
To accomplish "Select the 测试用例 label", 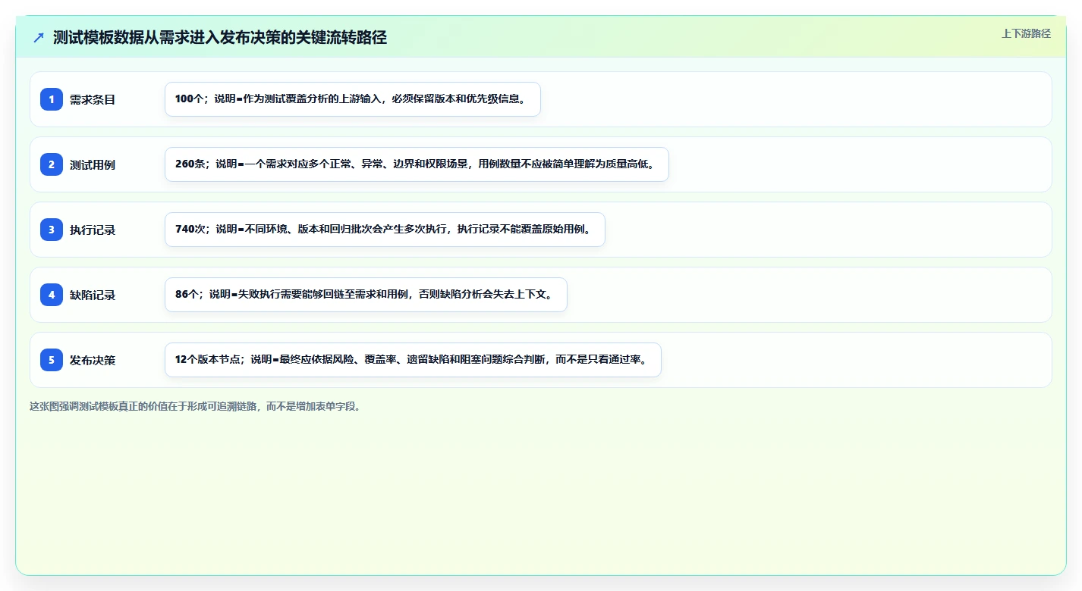I will tap(93, 164).
